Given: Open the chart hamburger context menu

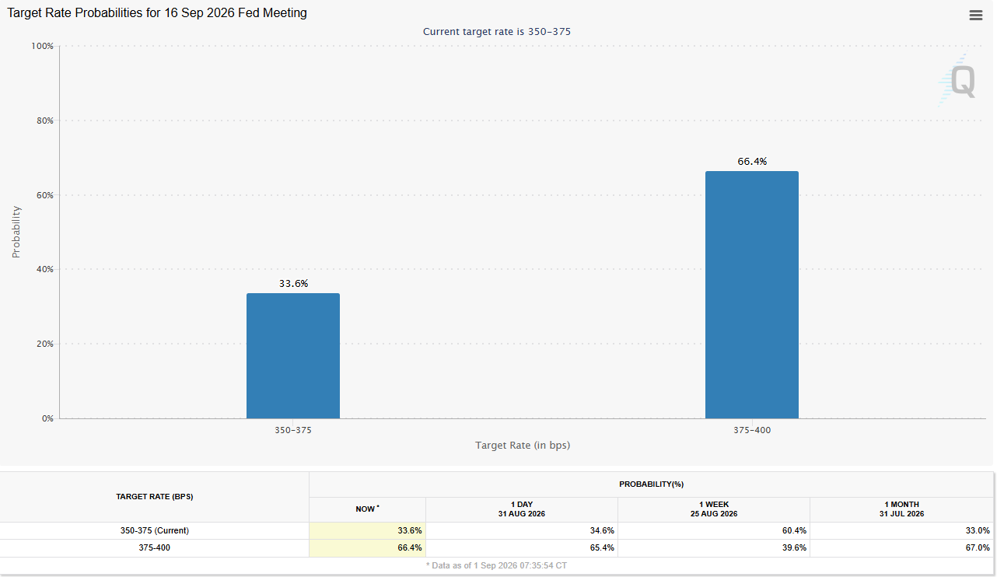Looking at the screenshot, I should [975, 15].
